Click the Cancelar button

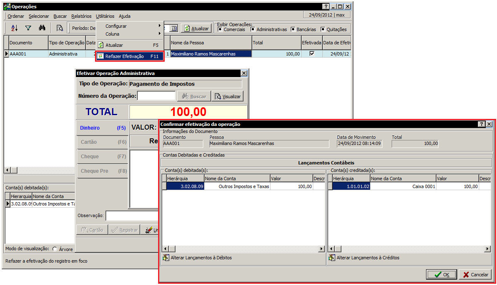[x=475, y=274]
